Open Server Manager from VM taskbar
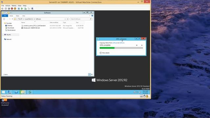This screenshot has width=210, height=118. click(10, 92)
